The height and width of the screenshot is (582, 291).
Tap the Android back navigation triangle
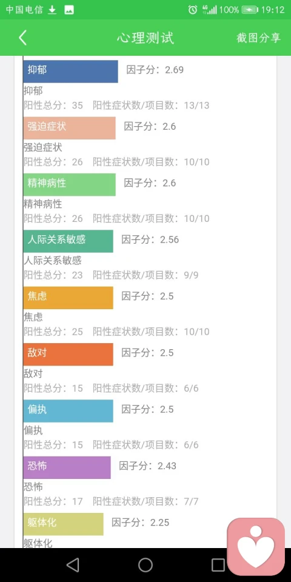(73, 565)
